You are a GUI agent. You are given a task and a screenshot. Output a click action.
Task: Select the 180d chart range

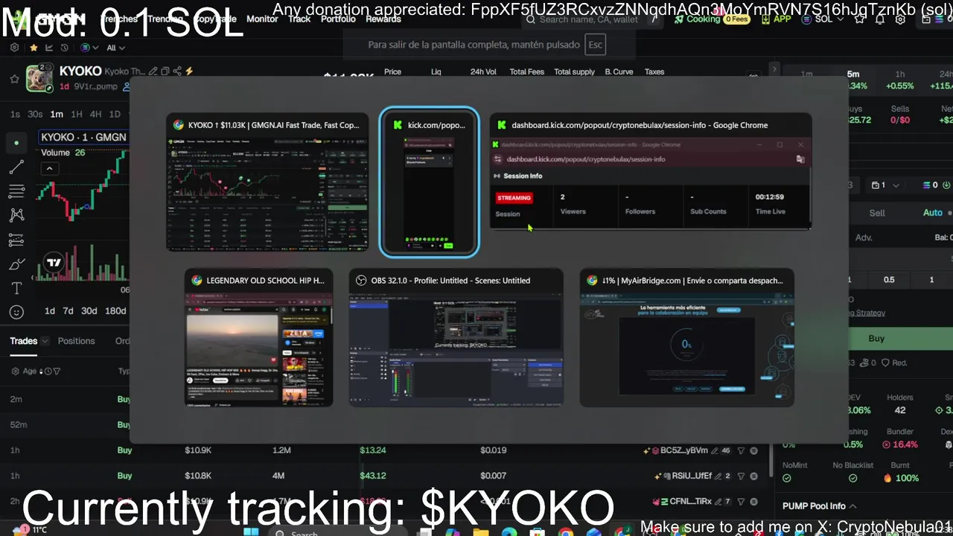coord(115,310)
